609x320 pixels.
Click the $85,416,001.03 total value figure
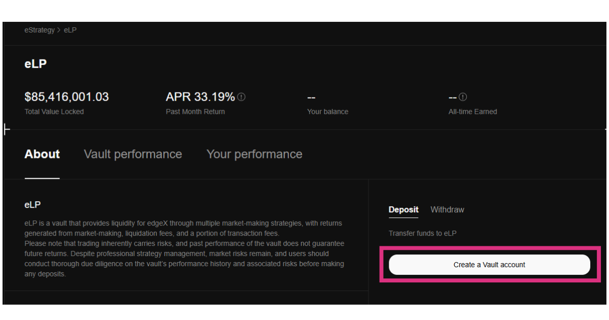click(66, 97)
